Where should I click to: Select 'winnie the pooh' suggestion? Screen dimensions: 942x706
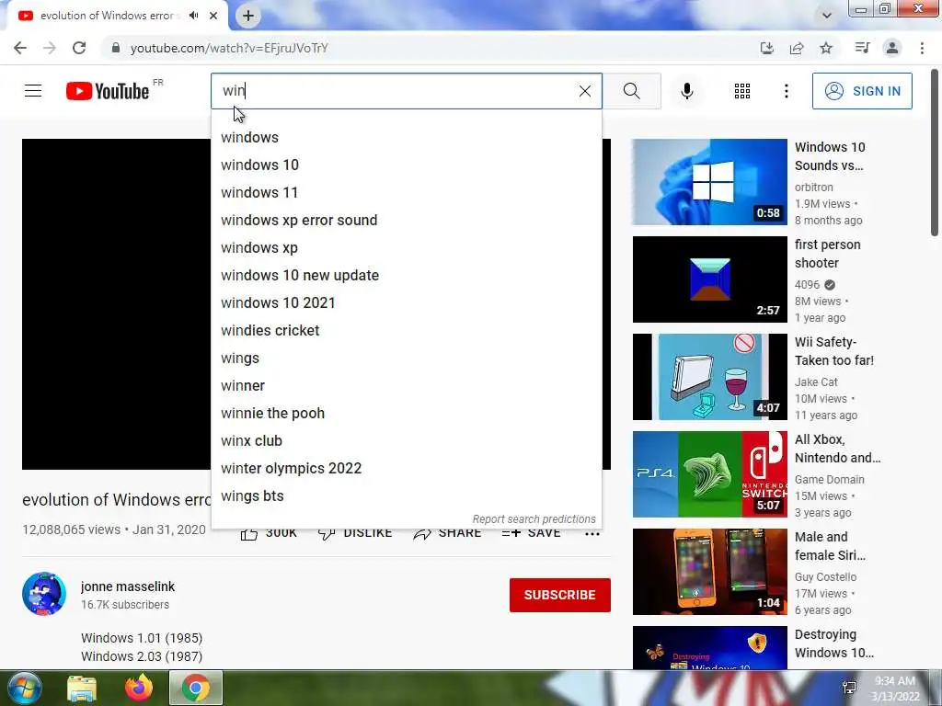(x=406, y=414)
